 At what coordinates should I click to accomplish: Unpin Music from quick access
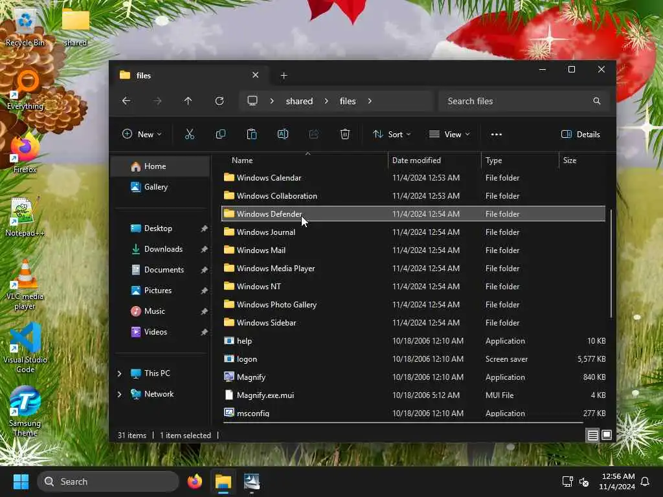coord(204,311)
